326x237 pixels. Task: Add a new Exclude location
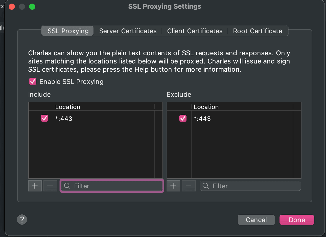(173, 186)
